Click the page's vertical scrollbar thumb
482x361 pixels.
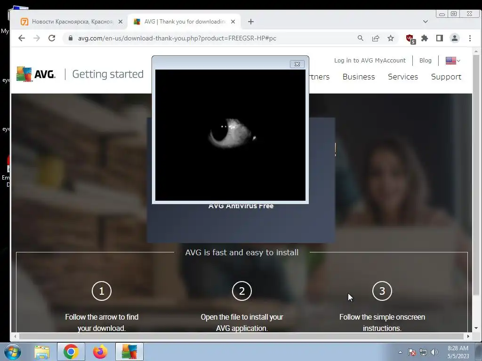coord(476,175)
